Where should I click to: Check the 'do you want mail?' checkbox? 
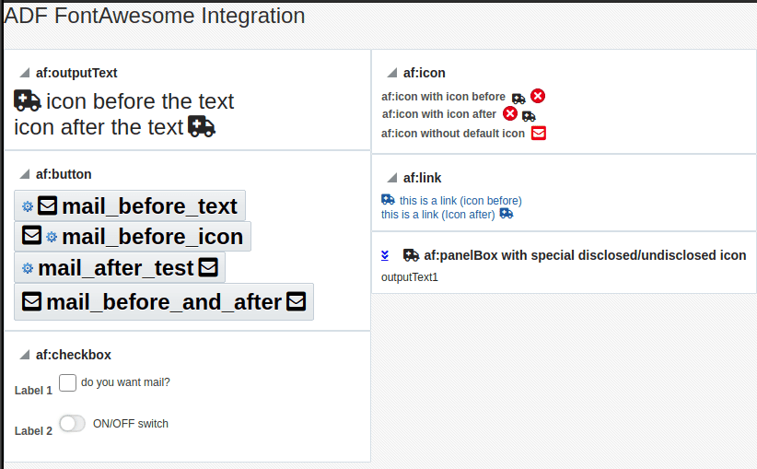click(67, 382)
